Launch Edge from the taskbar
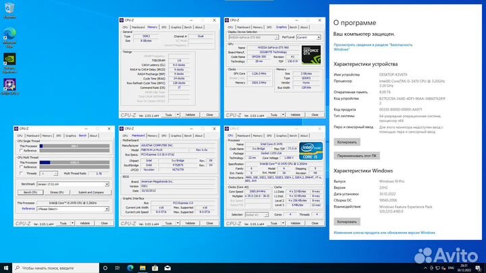Viewport: 486px width, 273px height. [130, 268]
